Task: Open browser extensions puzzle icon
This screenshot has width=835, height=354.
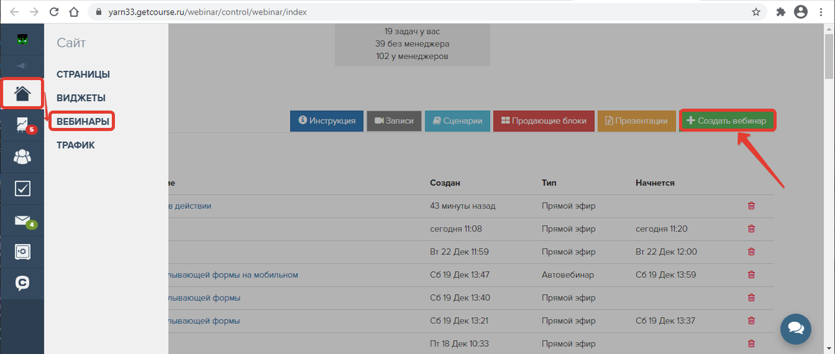Action: coord(780,12)
